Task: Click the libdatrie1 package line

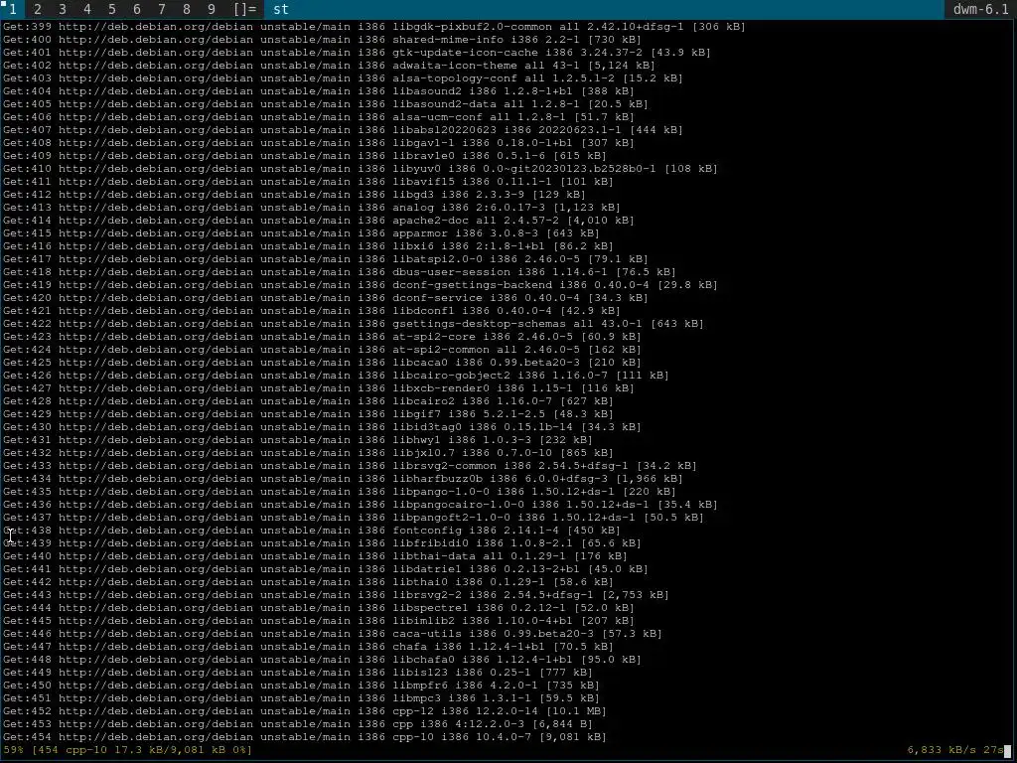Action: click(326, 569)
